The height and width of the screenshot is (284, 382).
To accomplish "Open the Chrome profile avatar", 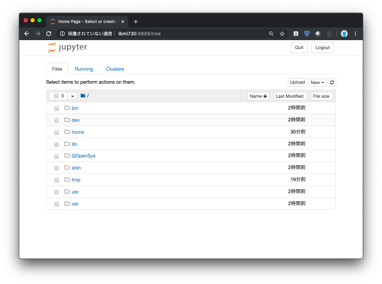I will tap(344, 34).
